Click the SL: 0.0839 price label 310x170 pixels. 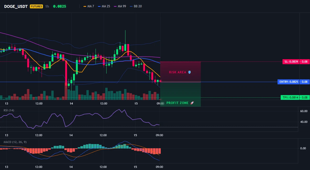(x=291, y=62)
